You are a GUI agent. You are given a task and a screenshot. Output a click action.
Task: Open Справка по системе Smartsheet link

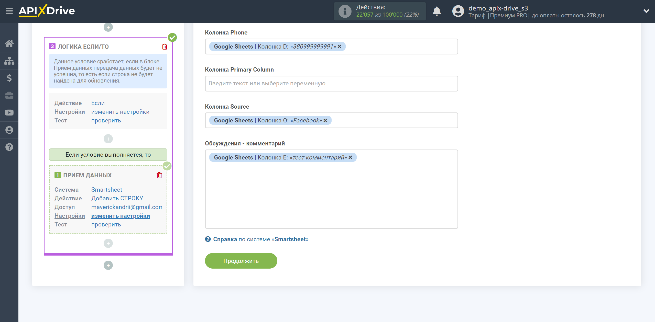pos(261,239)
